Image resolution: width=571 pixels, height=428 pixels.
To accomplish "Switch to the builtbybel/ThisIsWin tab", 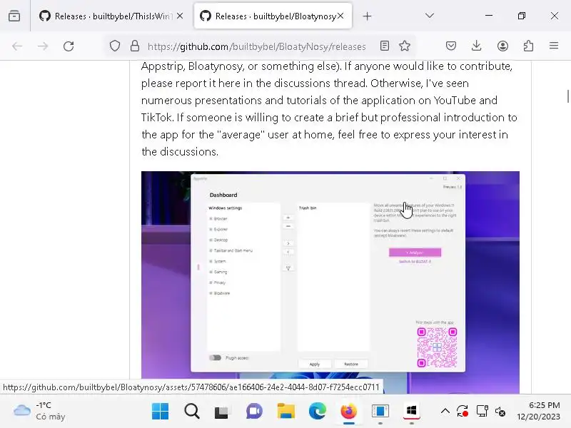I will click(111, 16).
